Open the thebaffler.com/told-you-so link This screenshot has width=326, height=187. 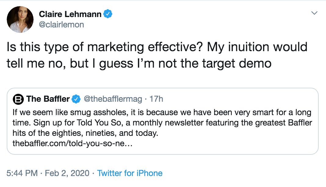[72, 143]
